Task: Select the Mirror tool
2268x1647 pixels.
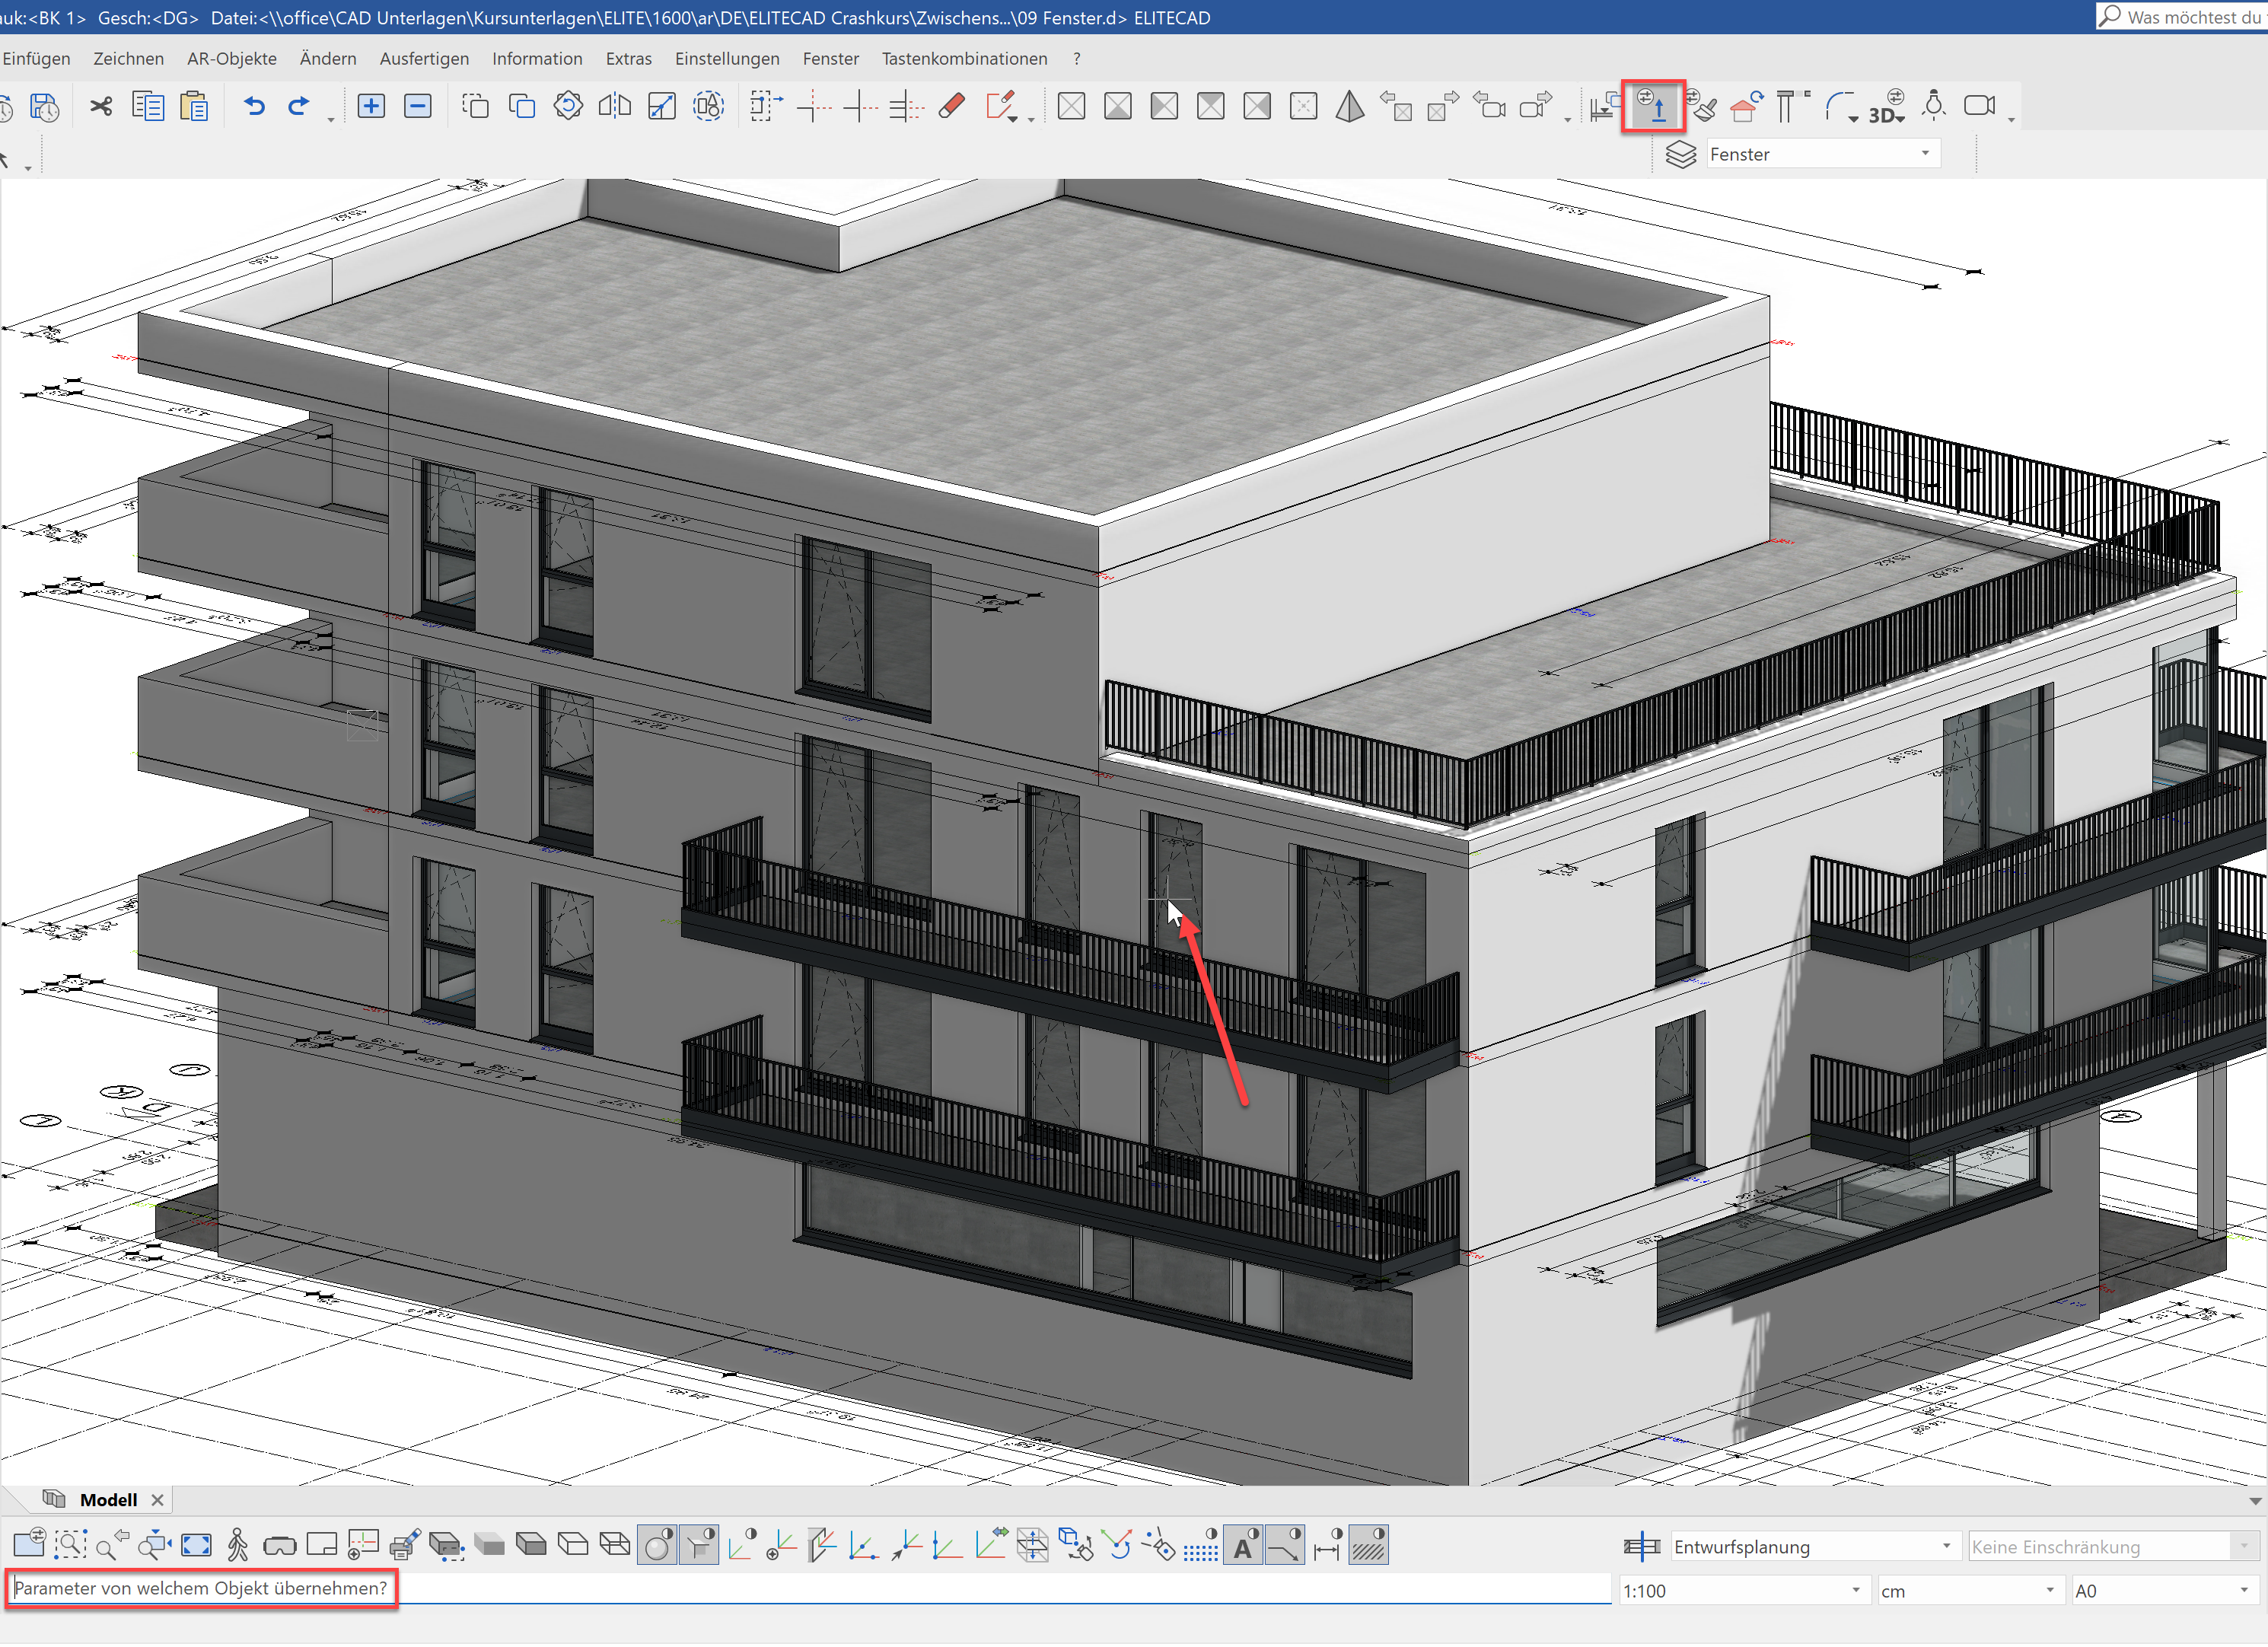Action: (x=615, y=106)
